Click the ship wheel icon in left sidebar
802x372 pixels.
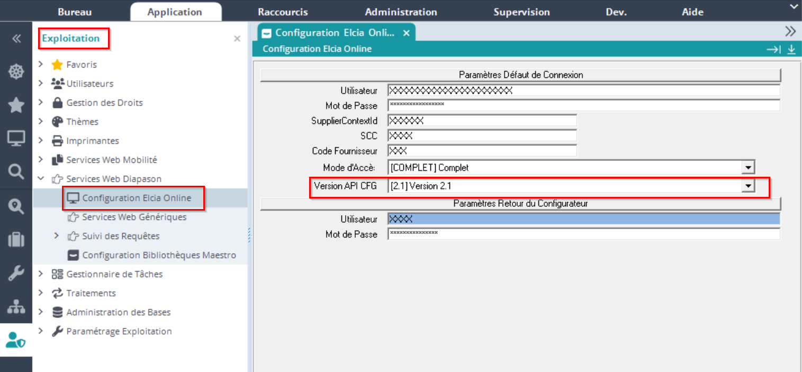16,72
